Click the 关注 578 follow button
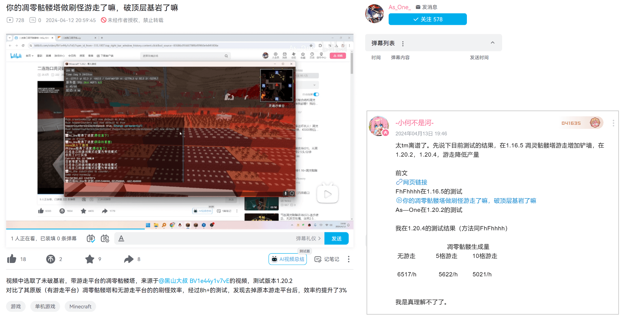Viewport: 620px width, 316px height. coord(427,19)
